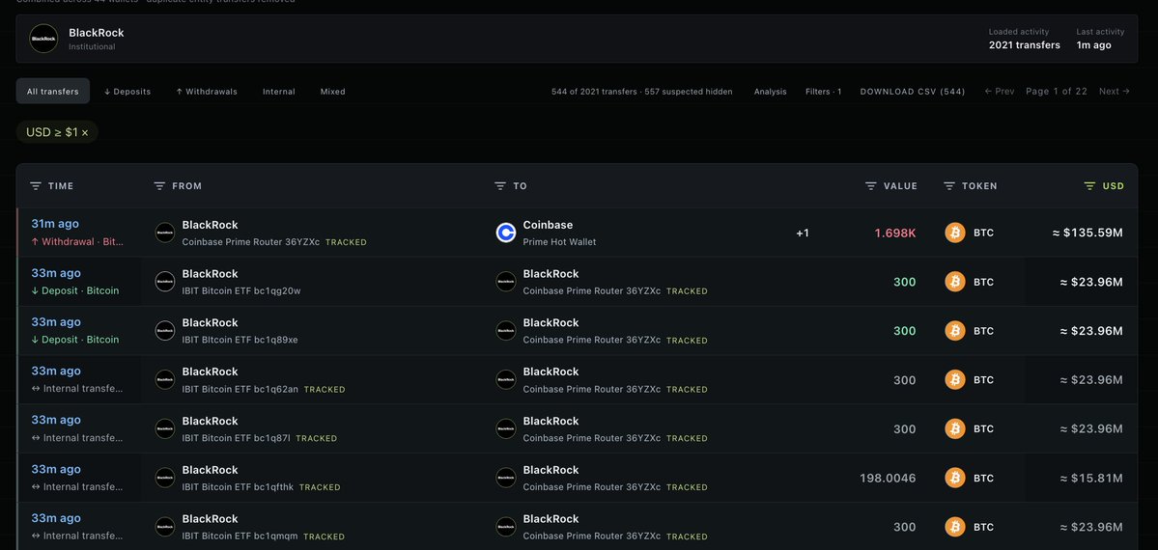Click the 1.698K value cell
This screenshot has height=550, width=1158.
pos(895,234)
